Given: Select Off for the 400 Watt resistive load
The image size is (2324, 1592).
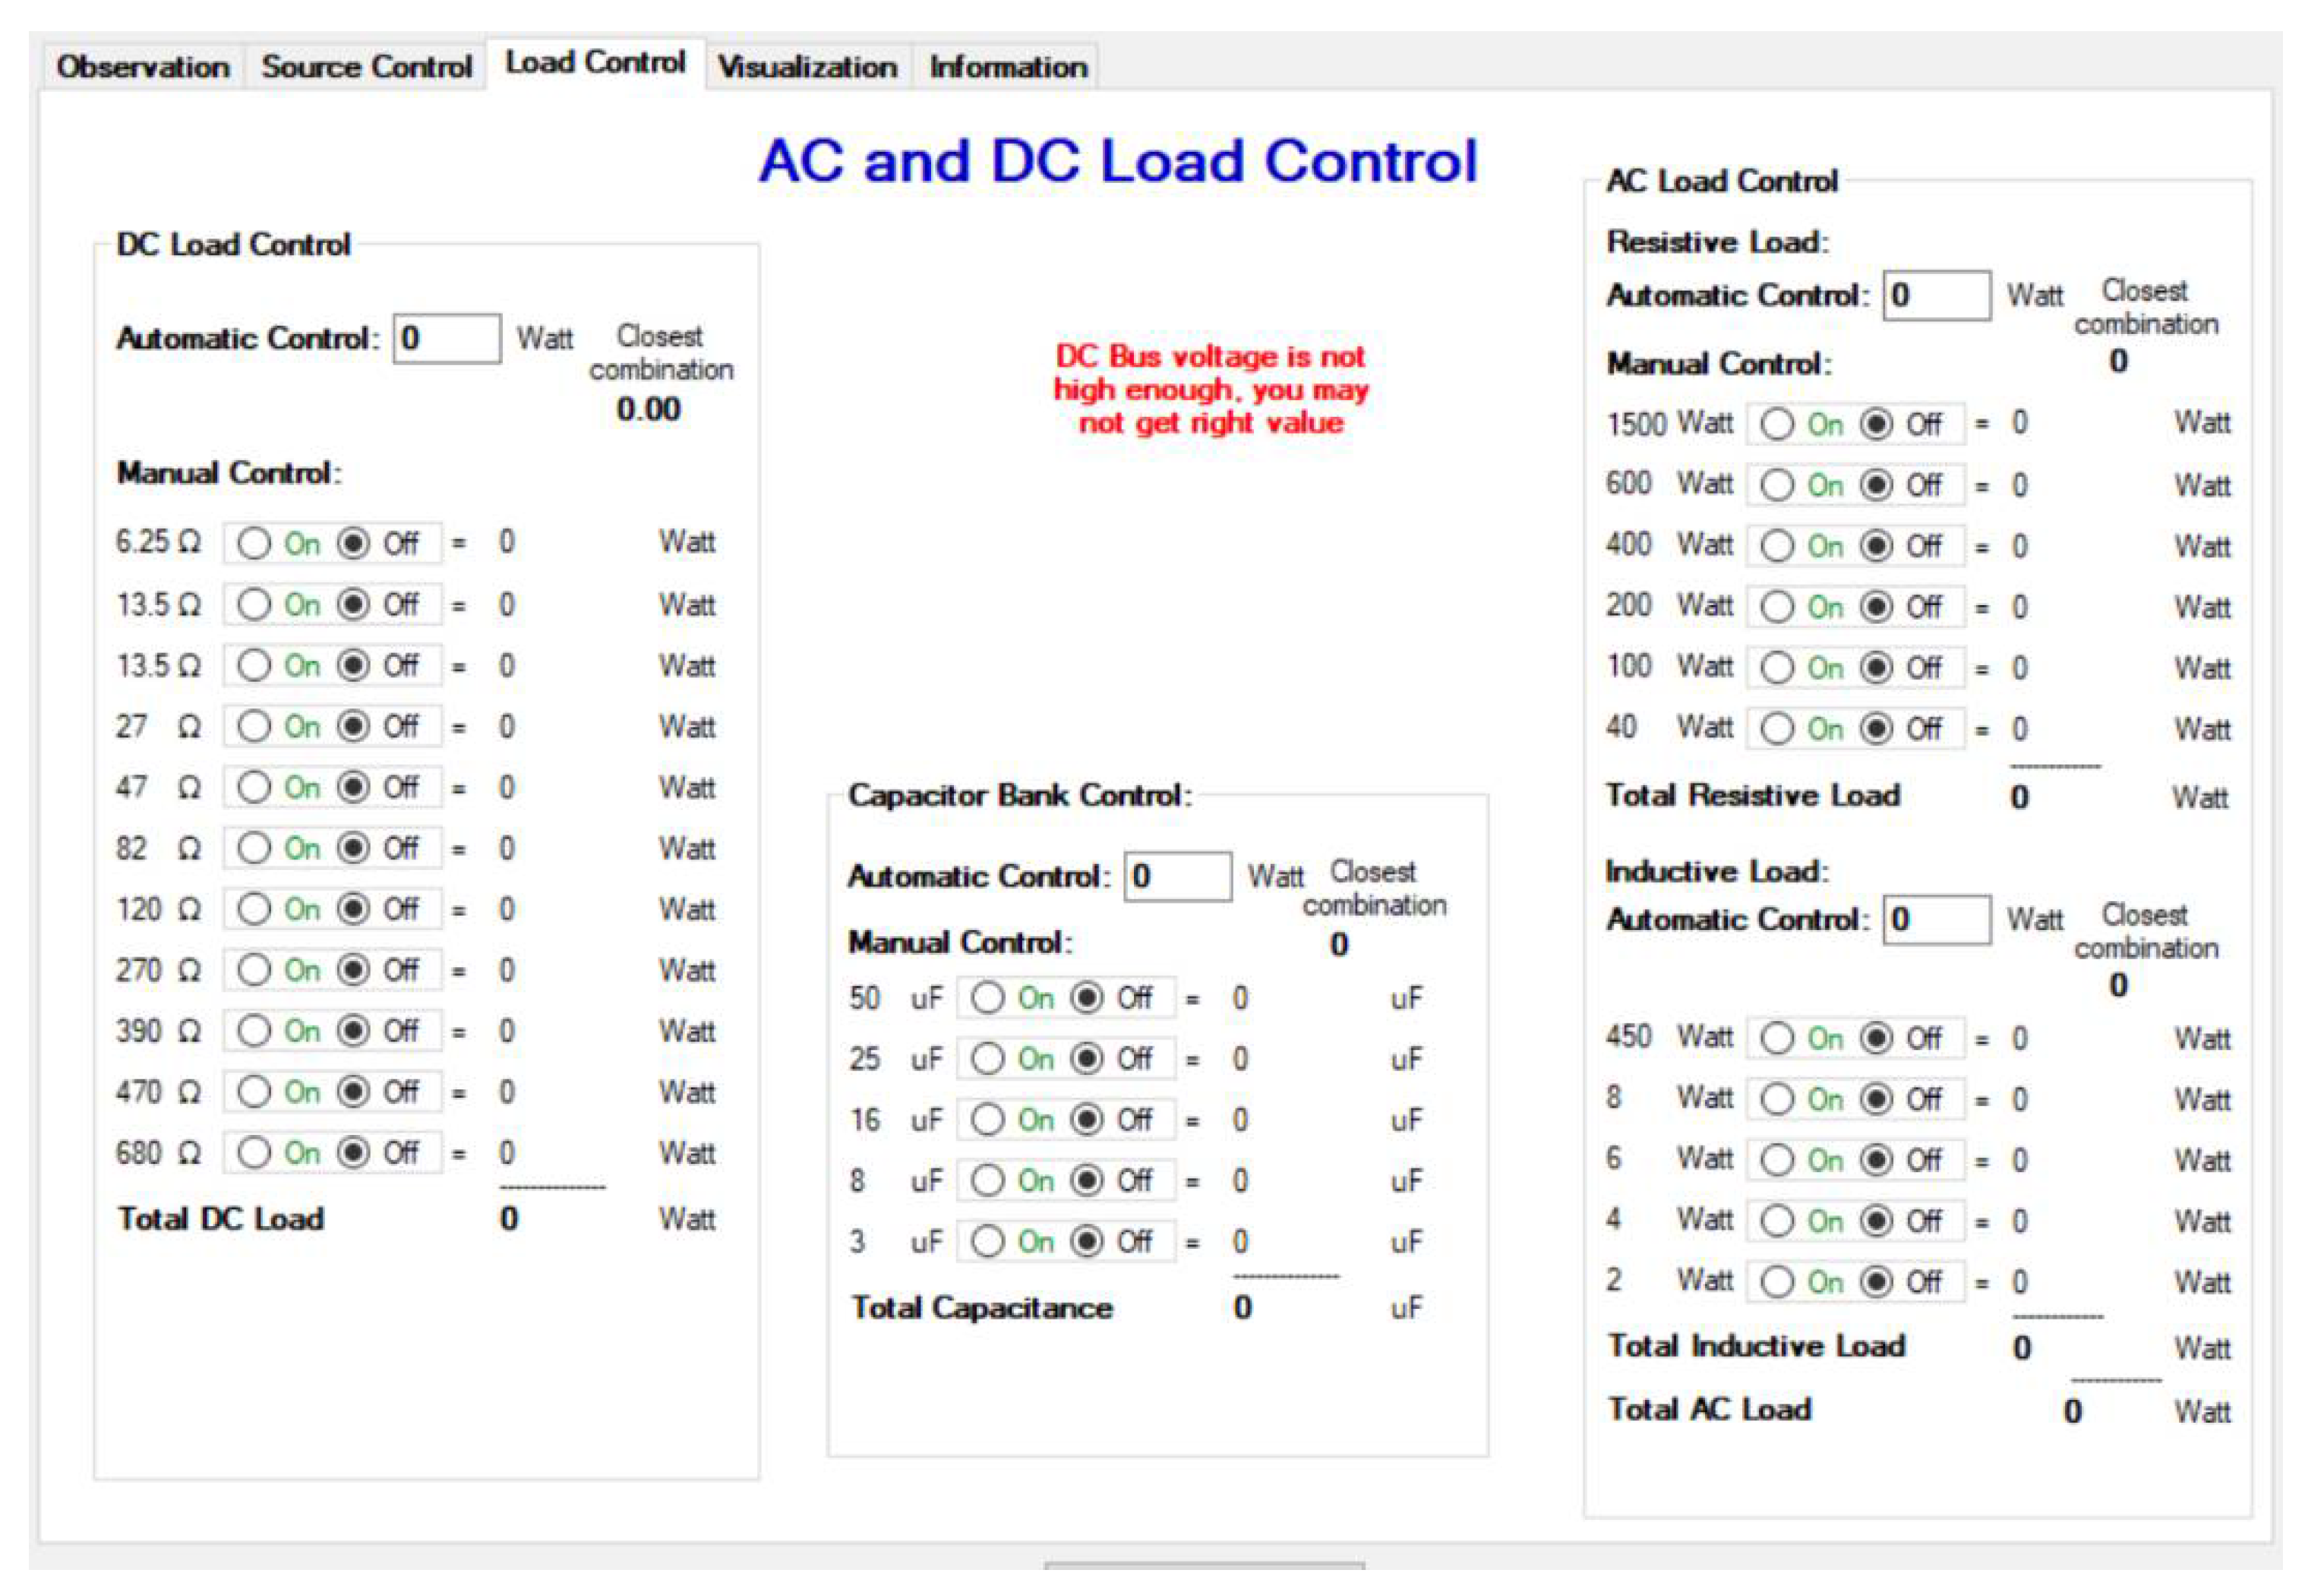Looking at the screenshot, I should click(1876, 546).
